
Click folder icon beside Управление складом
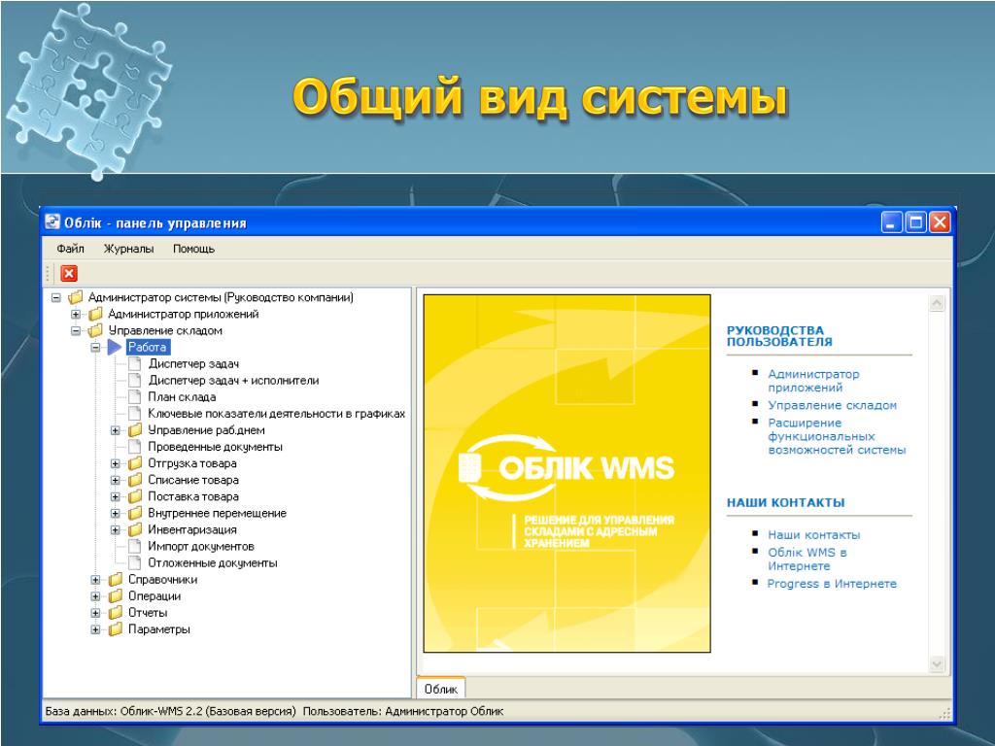tap(95, 330)
